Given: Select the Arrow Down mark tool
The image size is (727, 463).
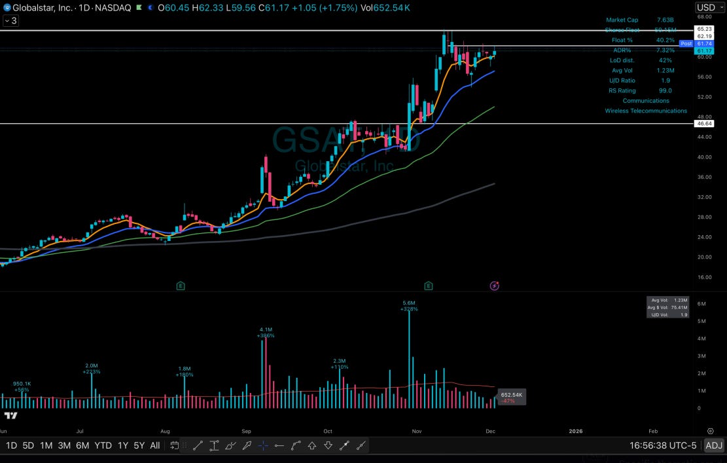Looking at the screenshot, I should pos(328,445).
